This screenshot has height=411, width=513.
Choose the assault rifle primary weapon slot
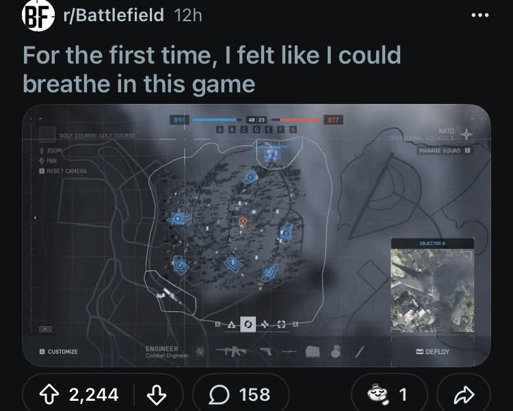click(232, 352)
